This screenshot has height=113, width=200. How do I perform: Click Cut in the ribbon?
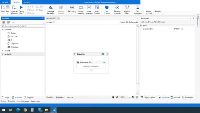pyautogui.click(x=30, y=7)
